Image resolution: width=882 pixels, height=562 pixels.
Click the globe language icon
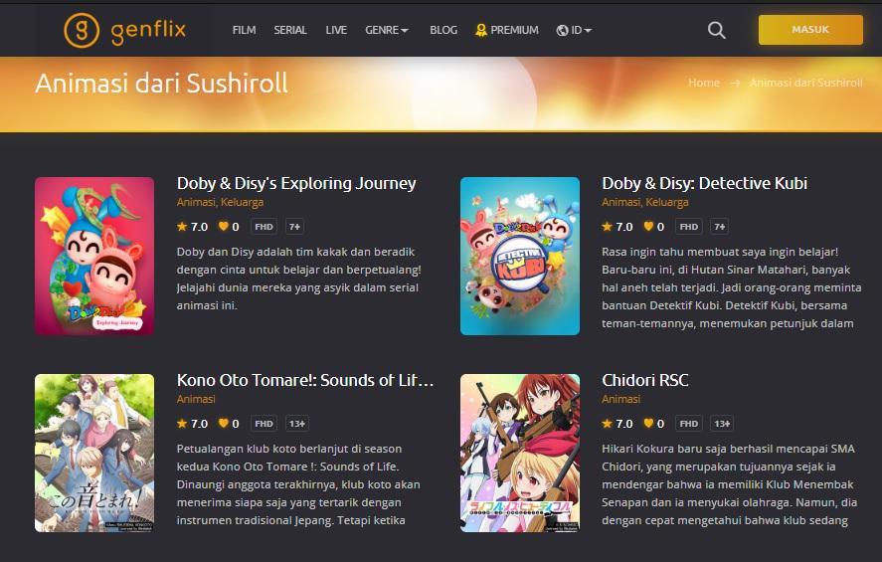[562, 31]
